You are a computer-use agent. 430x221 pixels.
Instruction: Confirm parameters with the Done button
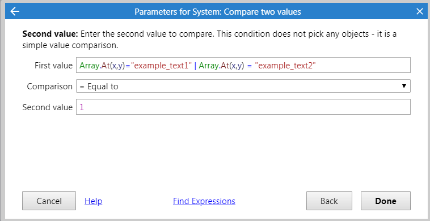point(386,201)
